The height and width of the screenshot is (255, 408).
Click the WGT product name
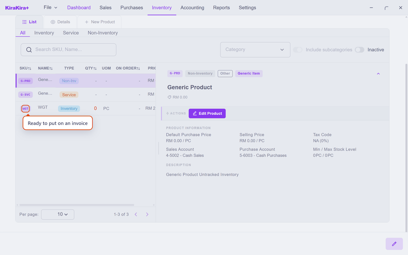43,107
